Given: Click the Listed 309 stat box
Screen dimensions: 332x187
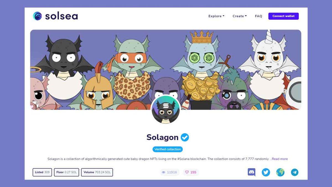Looking at the screenshot, I should click(42, 172).
